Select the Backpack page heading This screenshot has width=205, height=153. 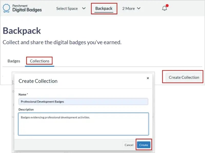click(22, 31)
